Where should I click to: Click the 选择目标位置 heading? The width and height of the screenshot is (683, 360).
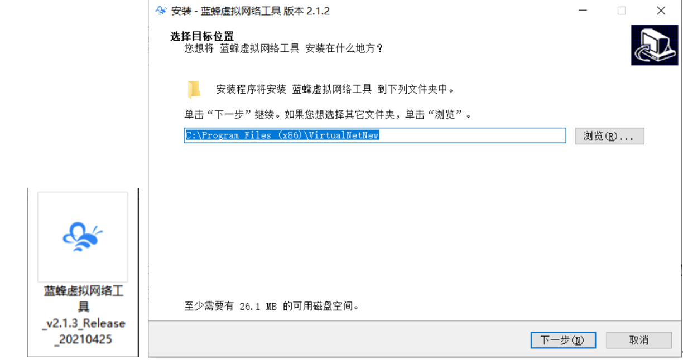[202, 37]
